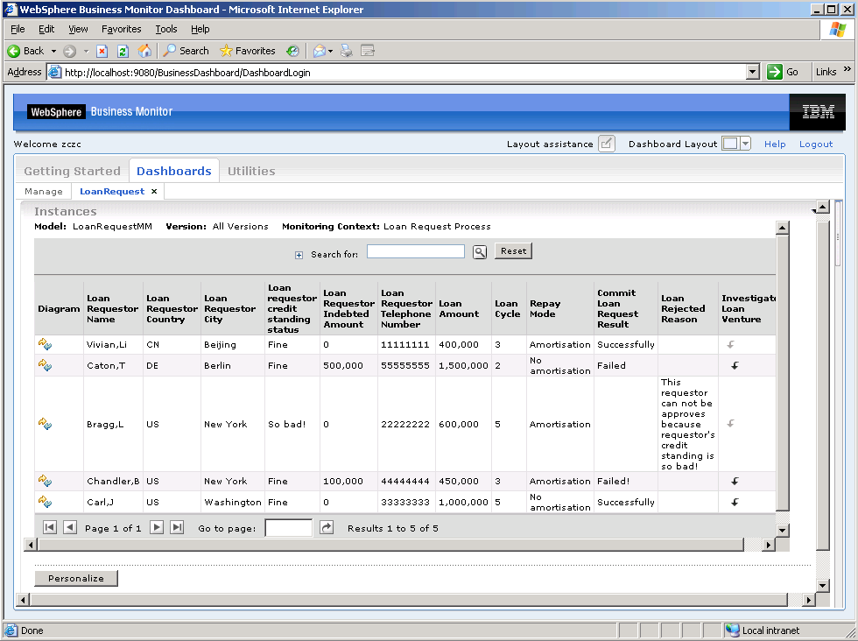Viewport: 858px width, 641px height.
Task: Open the diagram icon for Vivian,Li row
Action: tap(45, 344)
